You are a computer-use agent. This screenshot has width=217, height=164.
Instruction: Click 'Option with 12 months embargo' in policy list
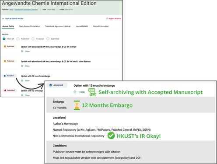coord(35,76)
